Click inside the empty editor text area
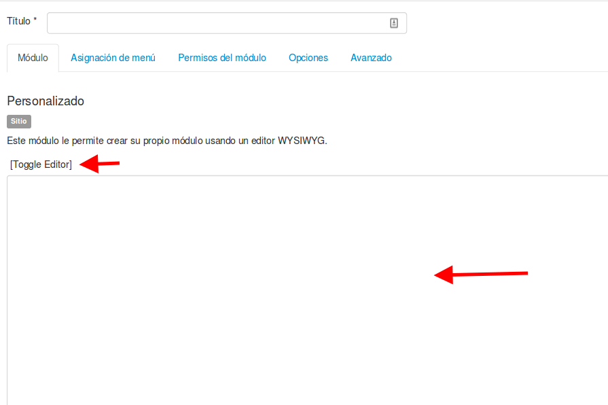 click(308, 290)
